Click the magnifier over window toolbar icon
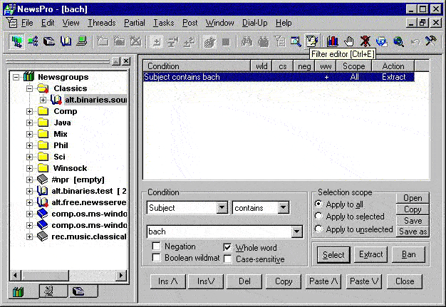Image resolution: width=446 pixels, height=307 pixels. 296,41
